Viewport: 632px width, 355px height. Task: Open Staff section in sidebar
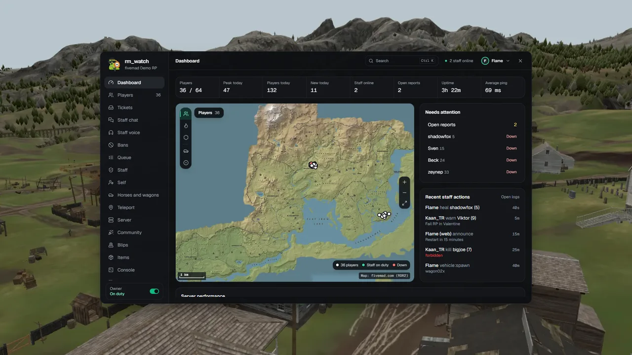[x=135, y=170]
